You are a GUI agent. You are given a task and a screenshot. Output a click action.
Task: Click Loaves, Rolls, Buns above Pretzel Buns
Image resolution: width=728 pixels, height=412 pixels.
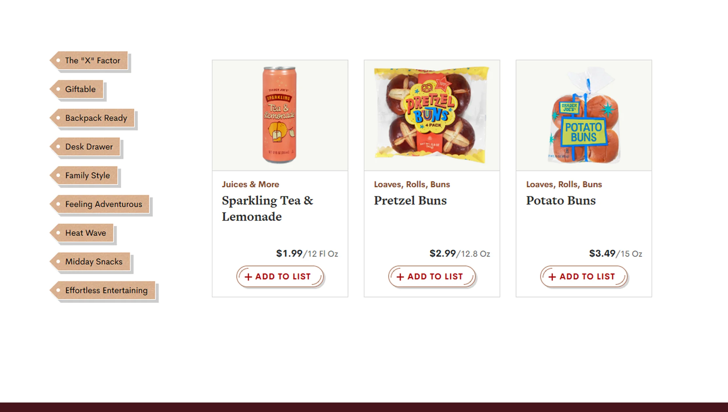pyautogui.click(x=412, y=184)
